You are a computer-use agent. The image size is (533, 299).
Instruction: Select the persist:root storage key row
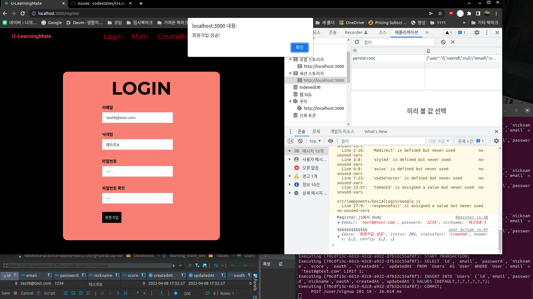(x=426, y=58)
